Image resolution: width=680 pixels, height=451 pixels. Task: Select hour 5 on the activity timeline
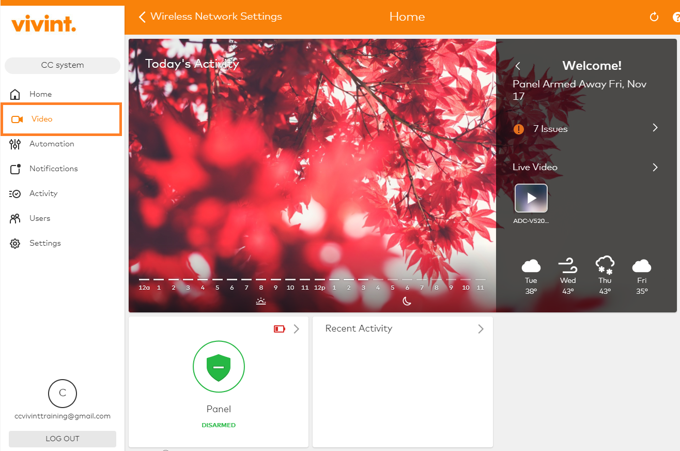point(217,287)
